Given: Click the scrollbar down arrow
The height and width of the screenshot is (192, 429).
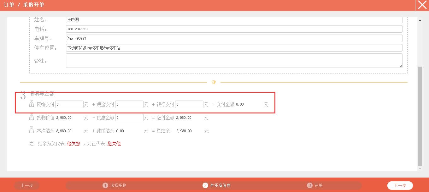Looking at the screenshot, I should pyautogui.click(x=420, y=168).
